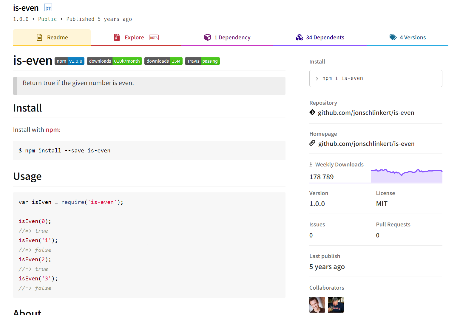Click the 'Published 5 years ago' header text
Viewport: 460px width, 315px height.
coord(99,19)
